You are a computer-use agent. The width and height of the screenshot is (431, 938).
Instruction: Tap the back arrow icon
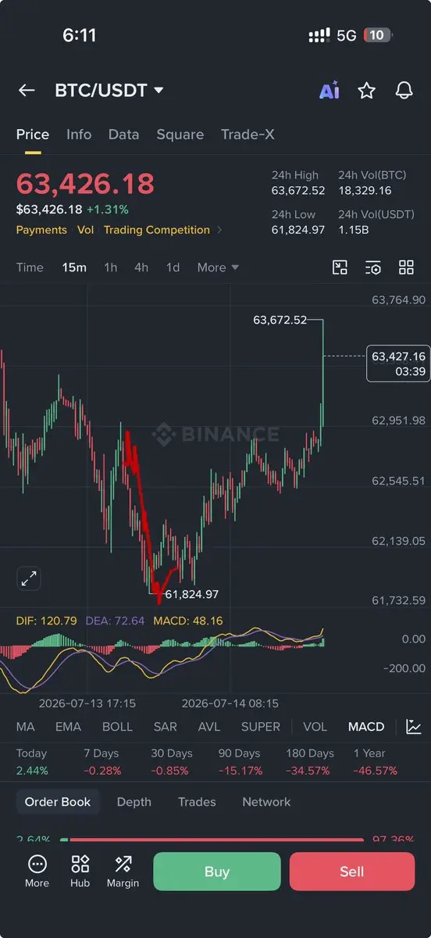pyautogui.click(x=27, y=91)
